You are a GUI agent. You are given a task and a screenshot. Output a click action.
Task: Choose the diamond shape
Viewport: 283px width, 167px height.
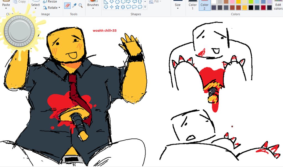[112, 2]
